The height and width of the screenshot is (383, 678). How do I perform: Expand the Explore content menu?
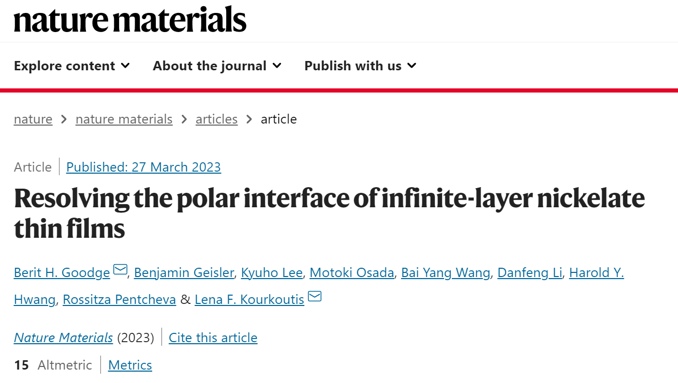pyautogui.click(x=72, y=66)
